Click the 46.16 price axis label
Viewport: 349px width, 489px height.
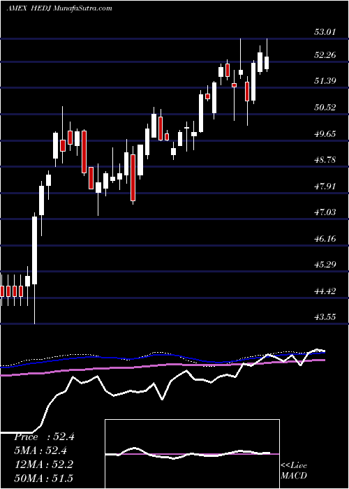tap(325, 239)
